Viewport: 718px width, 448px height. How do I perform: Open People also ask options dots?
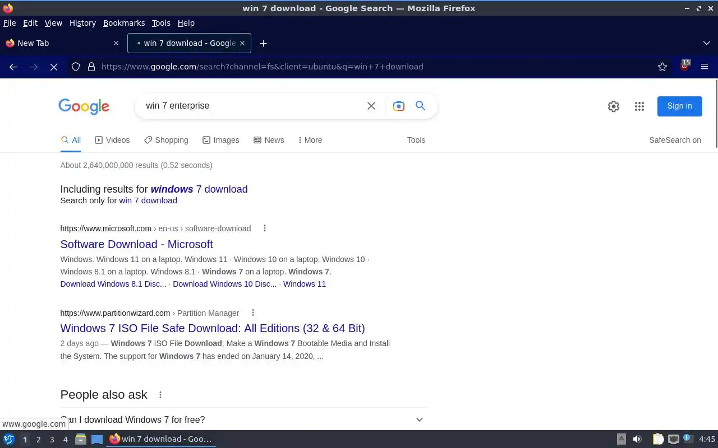pyautogui.click(x=160, y=395)
